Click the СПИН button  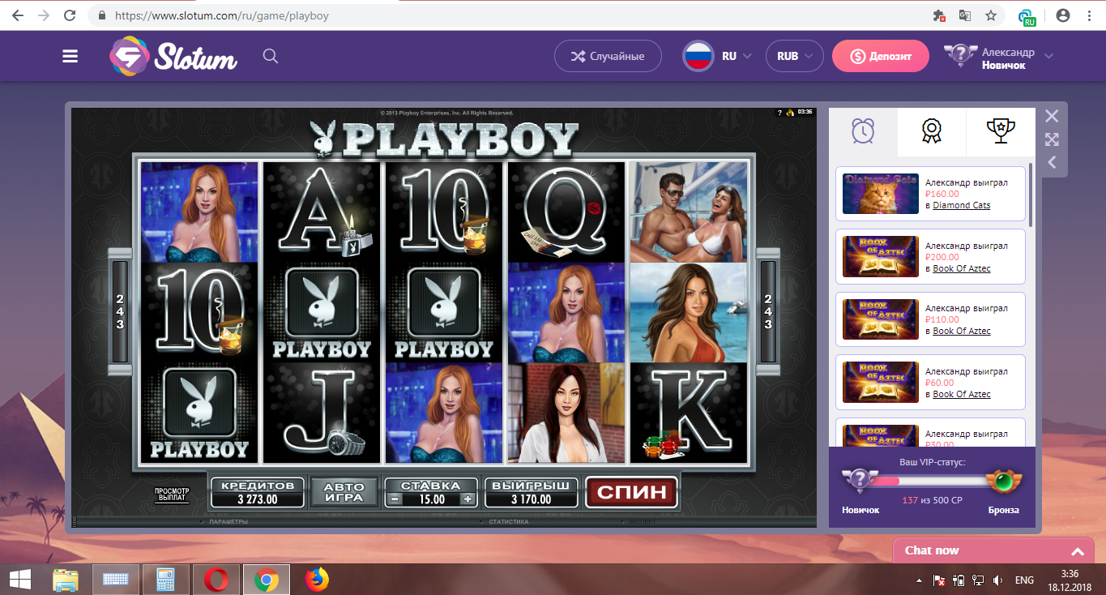pos(632,491)
